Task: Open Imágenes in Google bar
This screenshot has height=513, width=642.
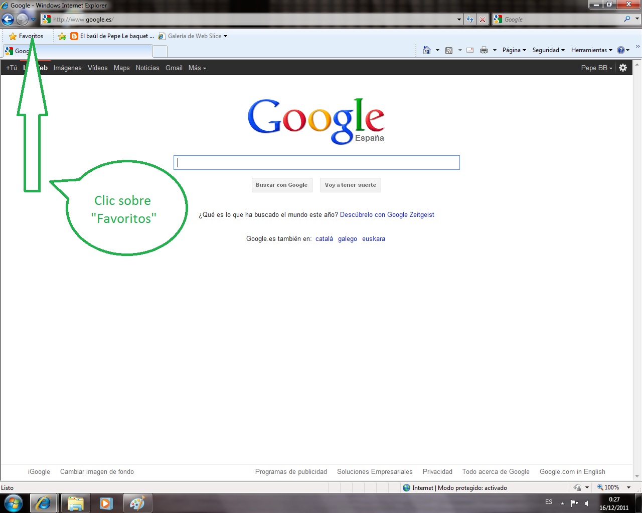Action: coord(68,68)
